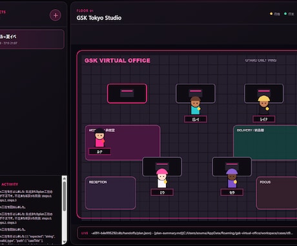Image resolution: width=297 pixels, height=246 pixels.
Task: Select the レイナ name tag
Action: pos(264,119)
